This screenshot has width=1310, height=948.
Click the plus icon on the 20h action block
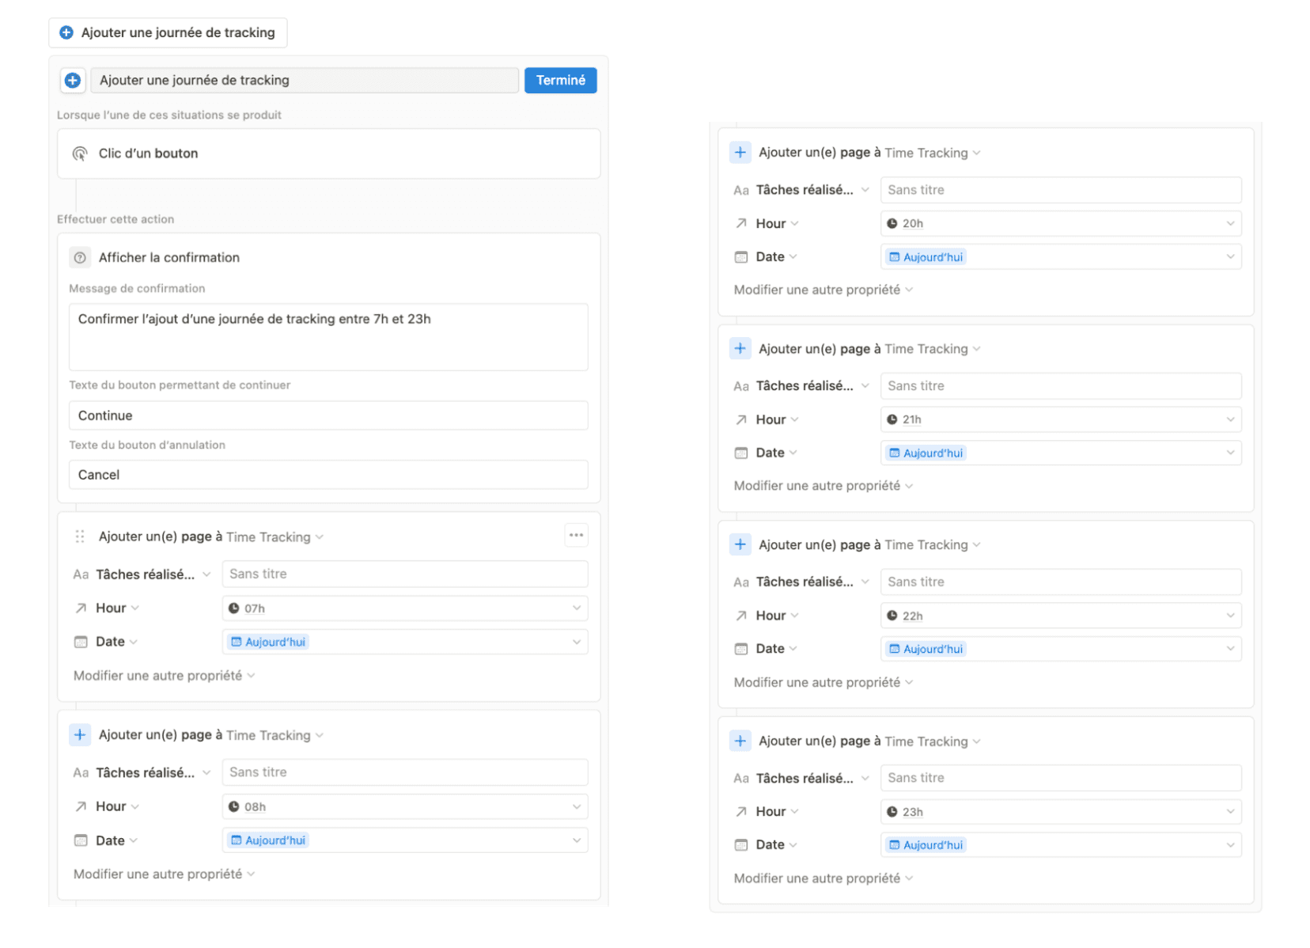tap(740, 153)
